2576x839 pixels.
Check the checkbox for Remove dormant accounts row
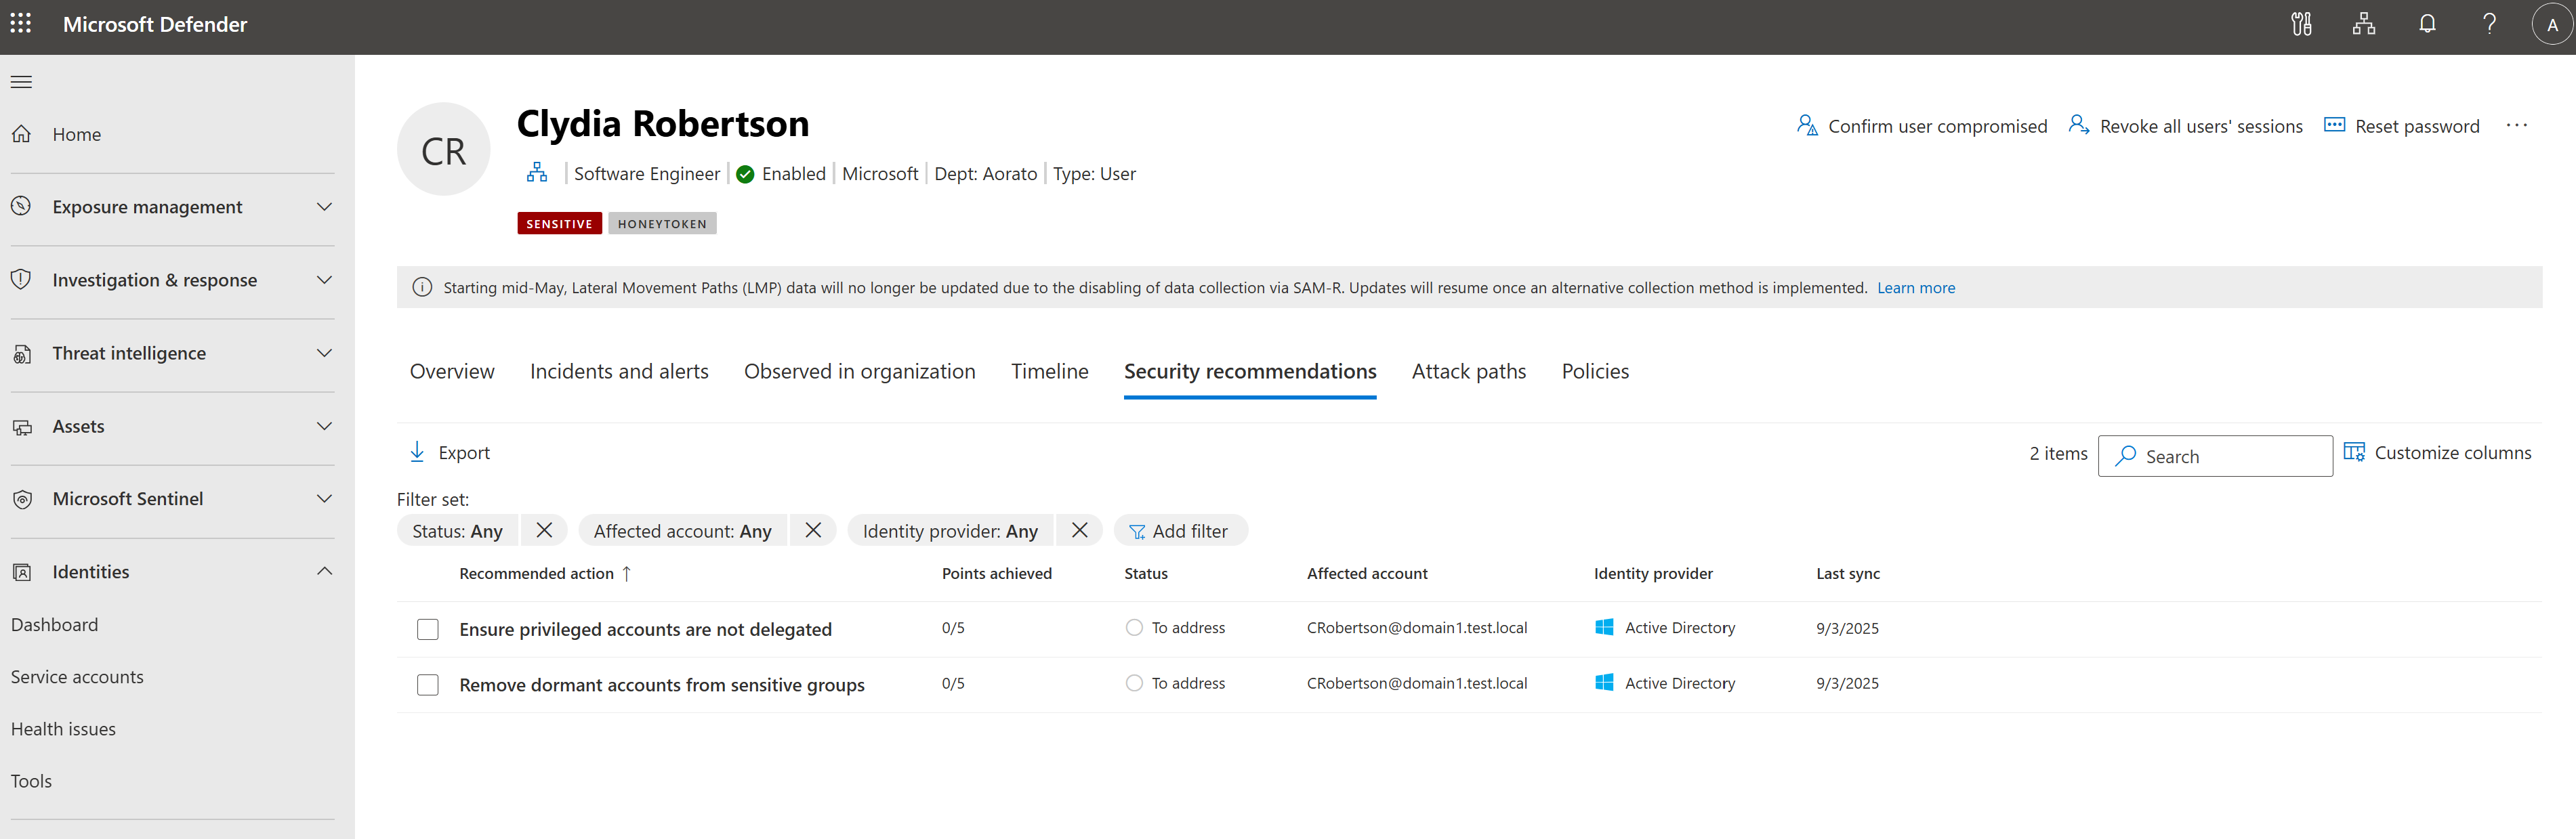pyautogui.click(x=428, y=685)
